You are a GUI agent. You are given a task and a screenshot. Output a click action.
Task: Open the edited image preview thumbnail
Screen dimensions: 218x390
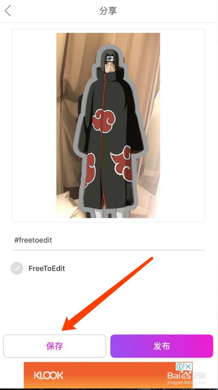(x=108, y=125)
